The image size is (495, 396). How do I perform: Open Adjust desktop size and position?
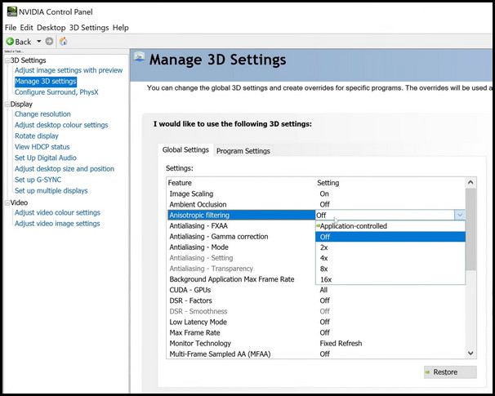click(x=65, y=169)
